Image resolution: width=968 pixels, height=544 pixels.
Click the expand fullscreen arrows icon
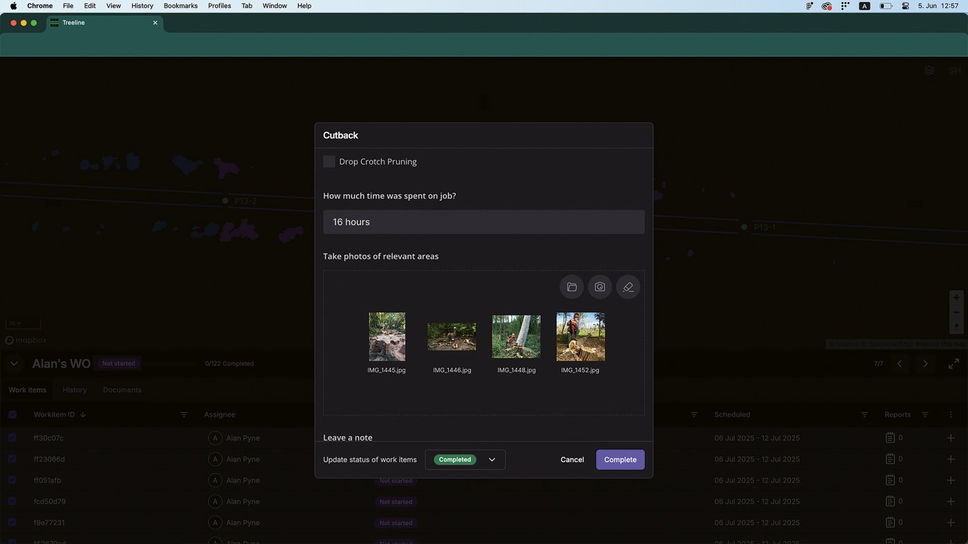953,364
